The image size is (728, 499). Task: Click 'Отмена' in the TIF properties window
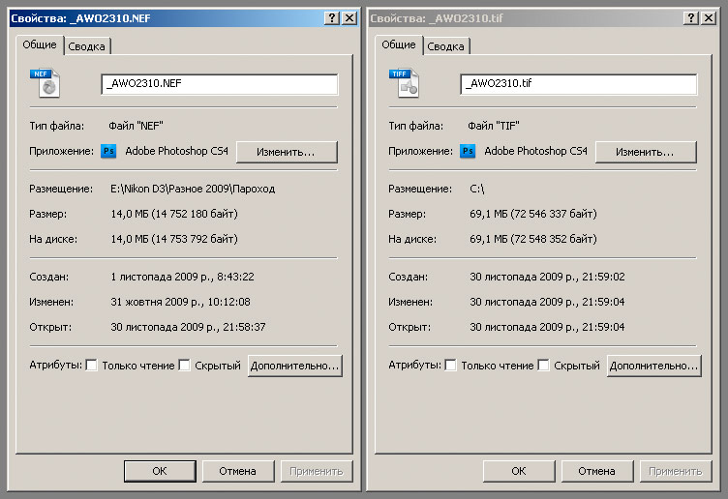597,471
